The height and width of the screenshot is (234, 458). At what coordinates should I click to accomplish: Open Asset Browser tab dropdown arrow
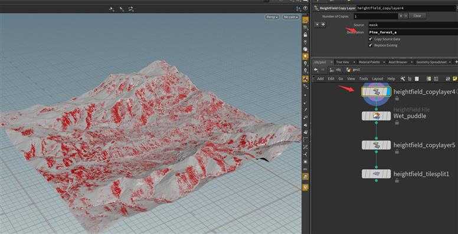click(412, 62)
